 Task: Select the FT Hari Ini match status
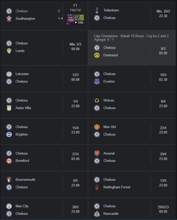pos(75,8)
